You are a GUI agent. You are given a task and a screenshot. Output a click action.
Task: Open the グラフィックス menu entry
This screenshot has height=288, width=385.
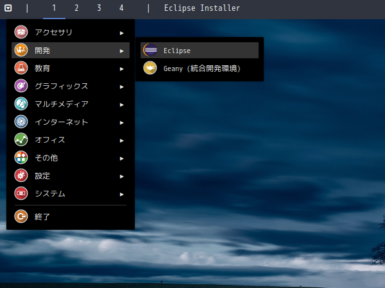pos(71,86)
